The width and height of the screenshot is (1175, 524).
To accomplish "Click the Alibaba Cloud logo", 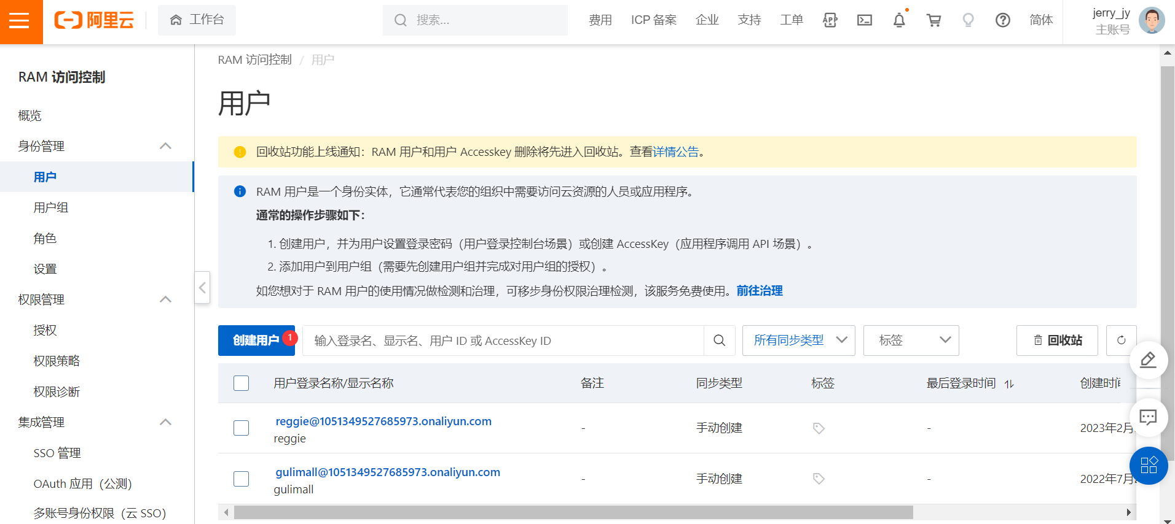I will coord(94,20).
